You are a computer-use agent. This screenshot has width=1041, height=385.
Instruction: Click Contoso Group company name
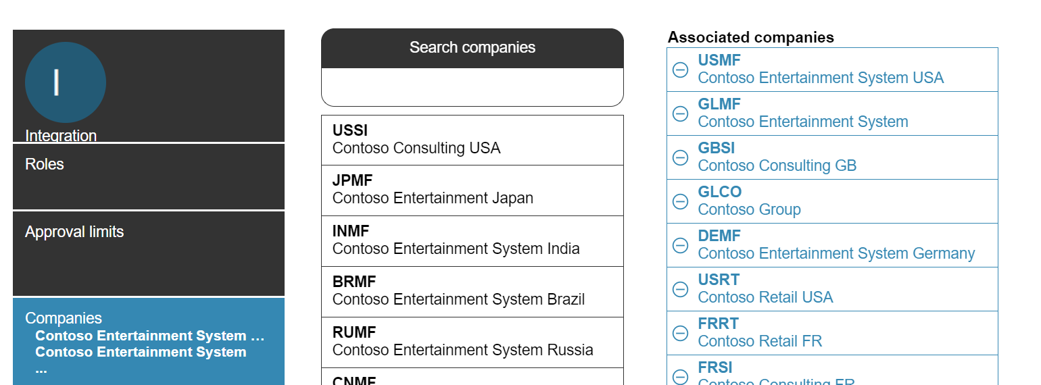[x=750, y=209]
